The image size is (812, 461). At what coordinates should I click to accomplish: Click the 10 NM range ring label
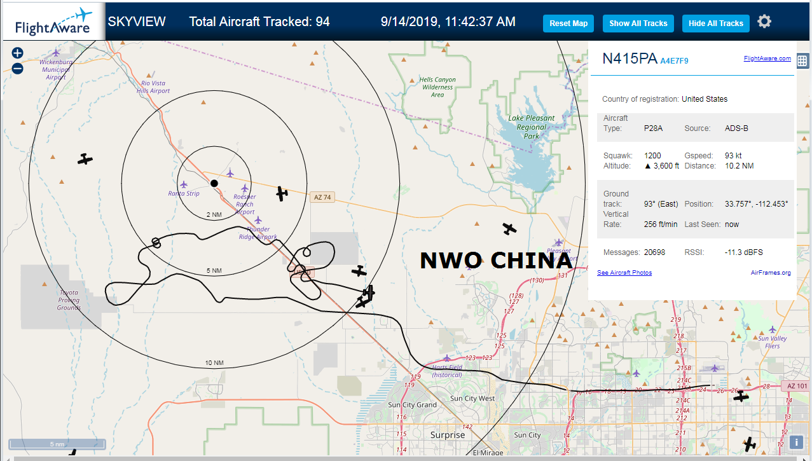214,363
